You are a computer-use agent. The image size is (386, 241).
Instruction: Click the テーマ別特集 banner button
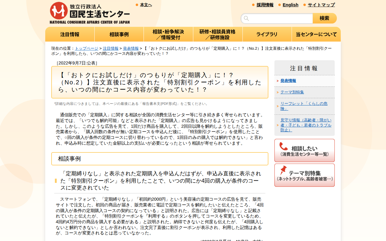305,175
